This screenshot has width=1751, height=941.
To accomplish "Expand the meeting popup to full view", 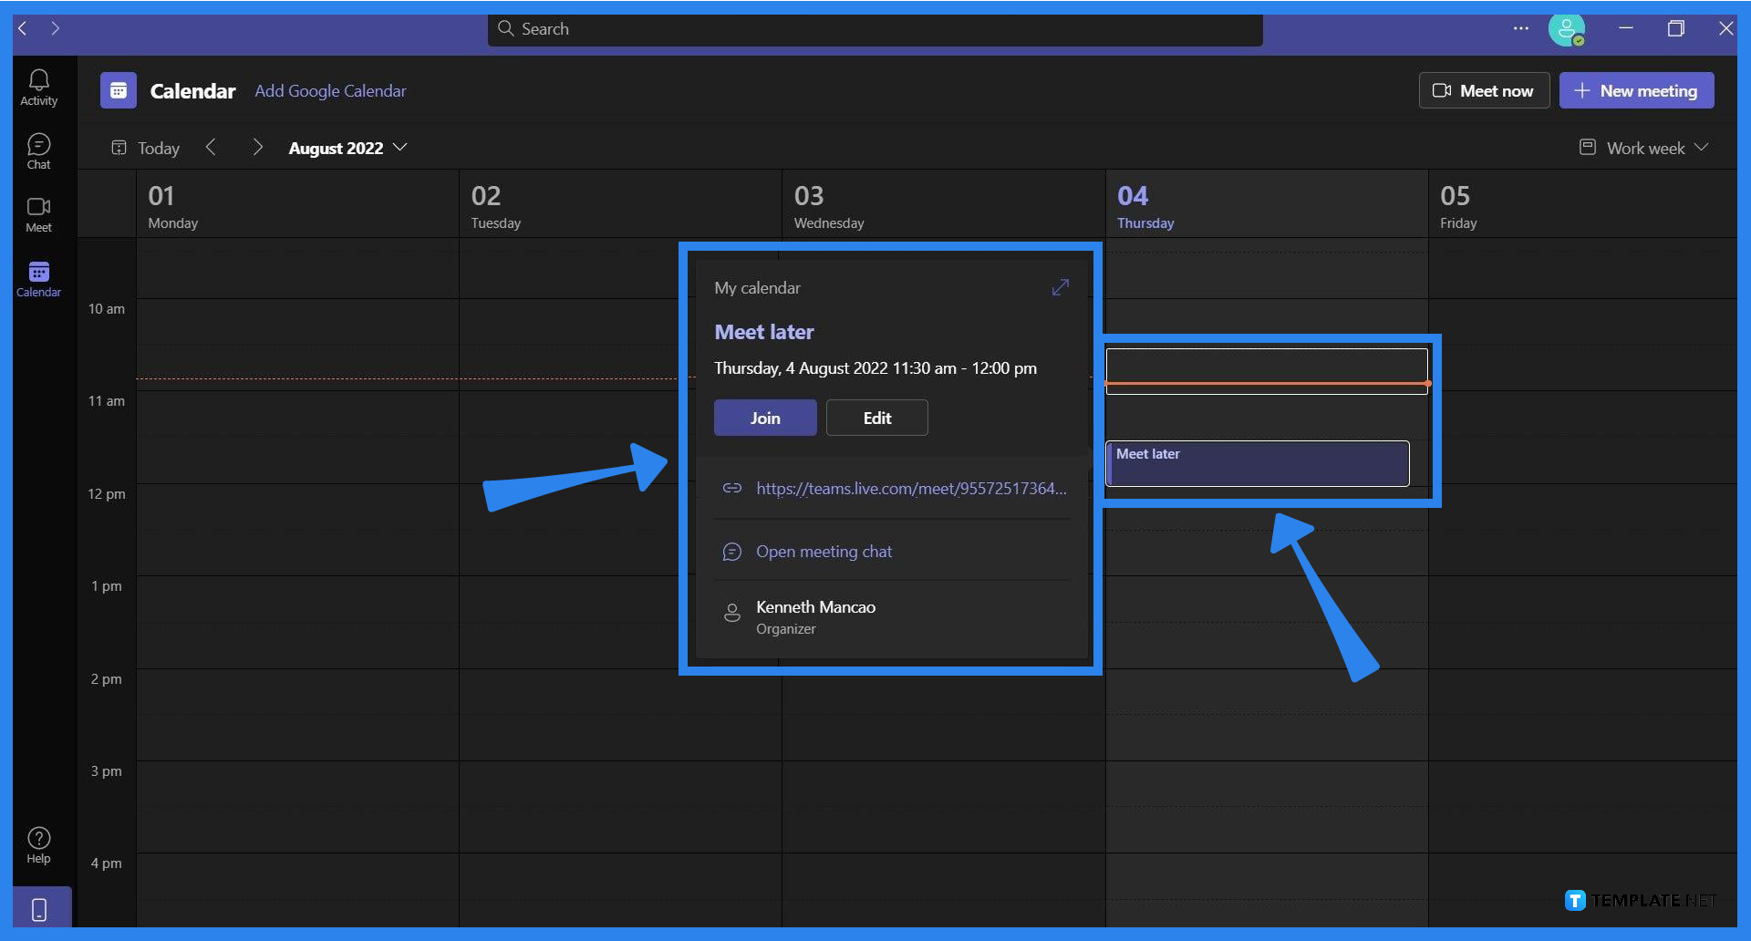I will click(x=1059, y=287).
